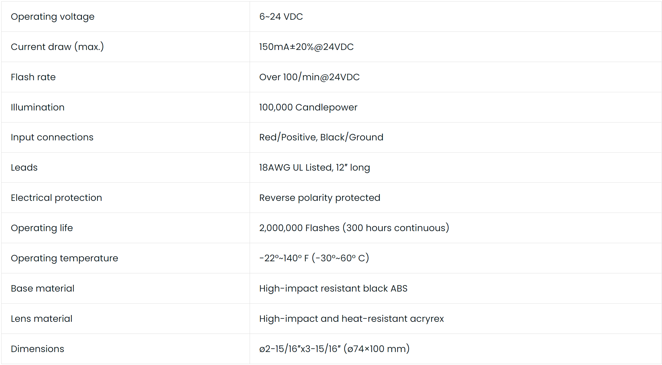Click the Electrical protection label
The width and height of the screenshot is (662, 365).
click(56, 198)
